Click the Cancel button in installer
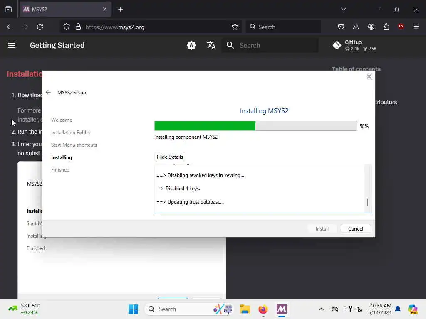The height and width of the screenshot is (319, 426). (356, 229)
